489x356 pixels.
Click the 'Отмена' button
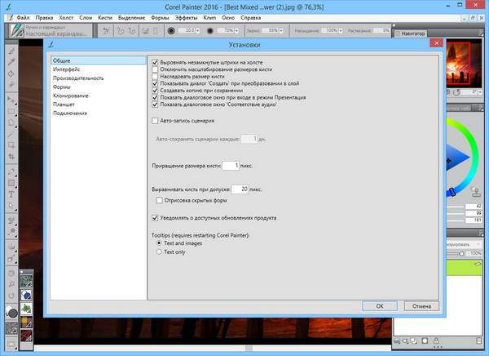tap(421, 305)
